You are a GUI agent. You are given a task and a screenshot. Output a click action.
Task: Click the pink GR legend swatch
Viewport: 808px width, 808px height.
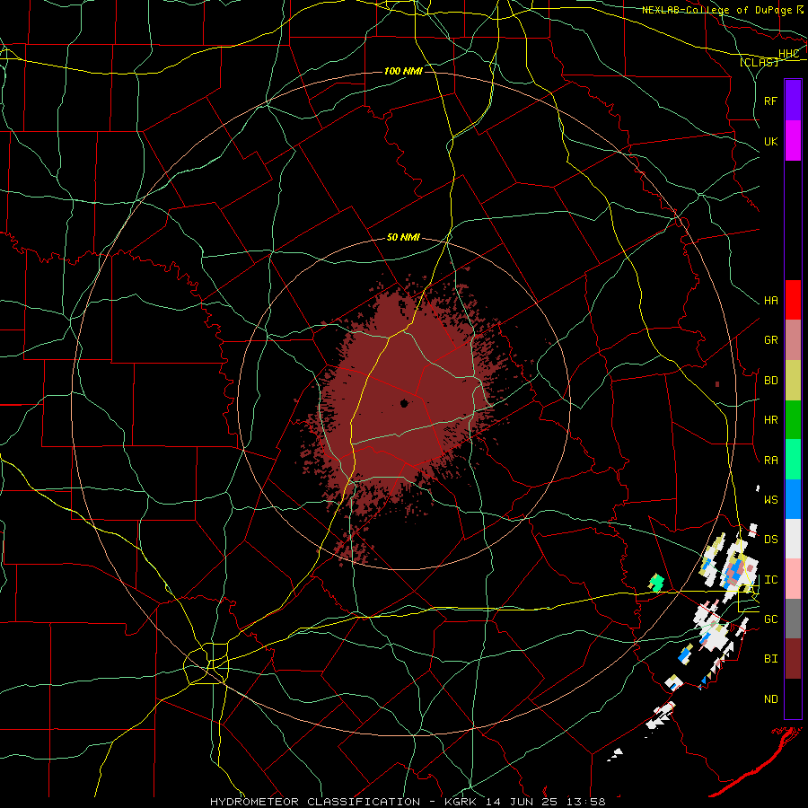793,340
